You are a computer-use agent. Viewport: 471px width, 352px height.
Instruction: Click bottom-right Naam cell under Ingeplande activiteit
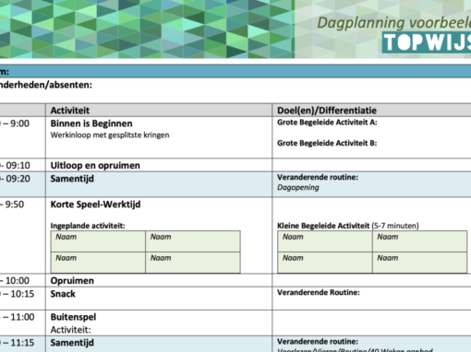tap(193, 263)
